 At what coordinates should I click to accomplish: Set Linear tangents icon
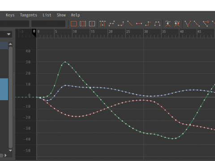click(x=130, y=23)
